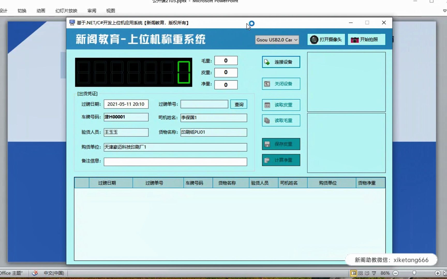The width and height of the screenshot is (447, 279).
Task: Open the 切换 tab in PowerPoint
Action: click(x=22, y=11)
